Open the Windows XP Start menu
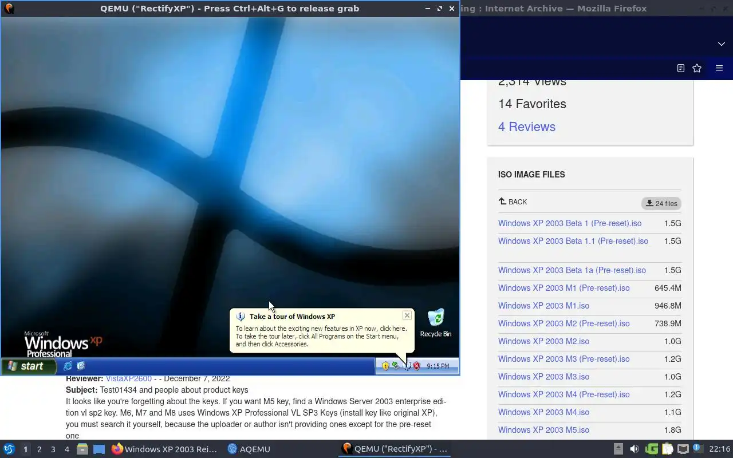The width and height of the screenshot is (733, 458). pyautogui.click(x=29, y=366)
